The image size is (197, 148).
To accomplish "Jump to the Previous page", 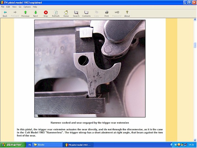I will coord(25,14).
